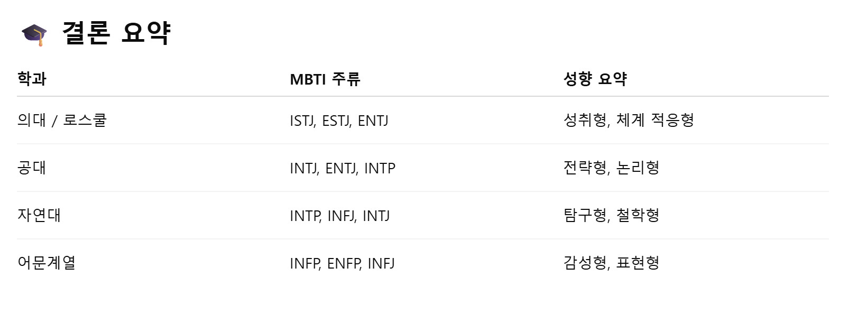The width and height of the screenshot is (848, 332).
Task: Click the 의대 / 로스쿨 cell
Action: pos(62,120)
